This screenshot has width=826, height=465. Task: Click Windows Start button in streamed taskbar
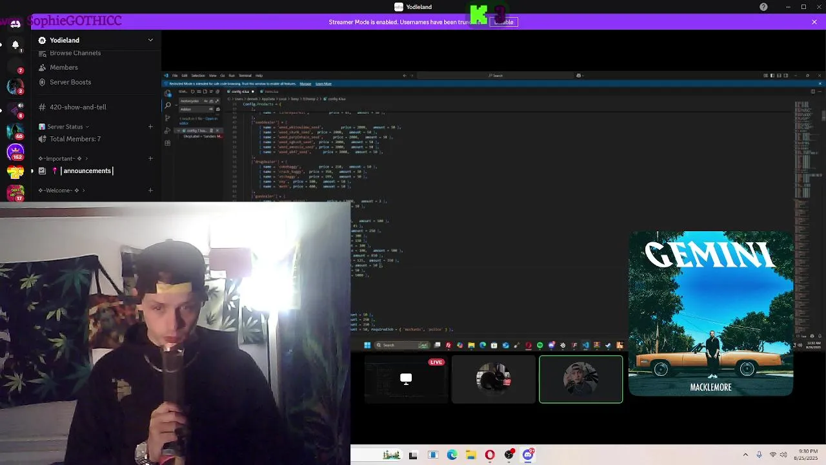367,345
